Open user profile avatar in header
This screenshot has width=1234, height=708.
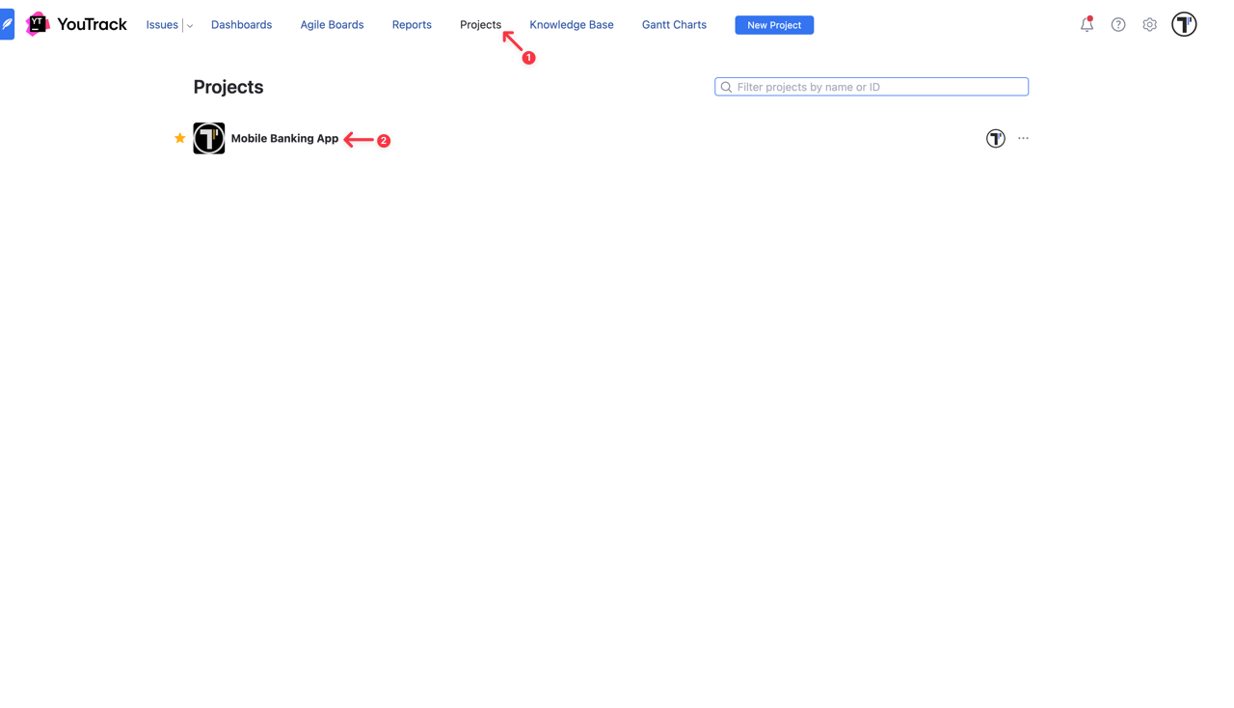click(x=1184, y=25)
